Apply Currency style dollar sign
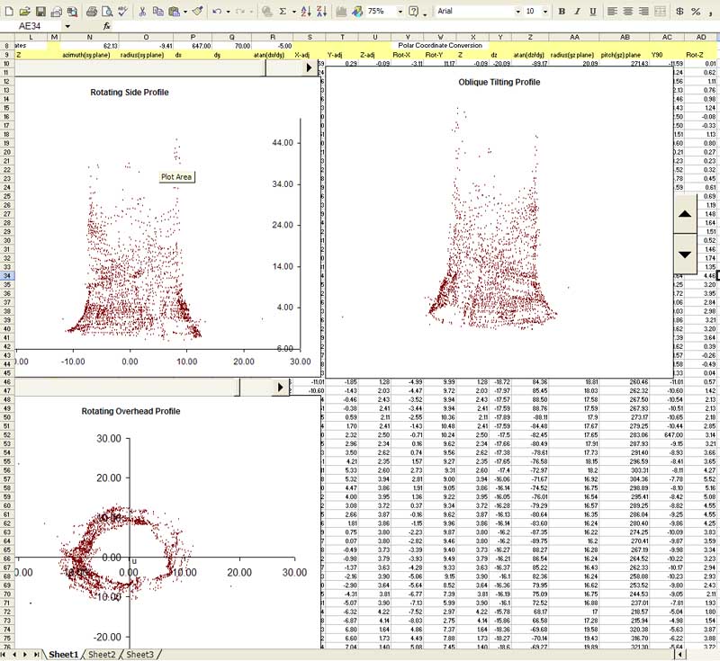Image resolution: width=720 pixels, height=661 pixels. [x=679, y=12]
